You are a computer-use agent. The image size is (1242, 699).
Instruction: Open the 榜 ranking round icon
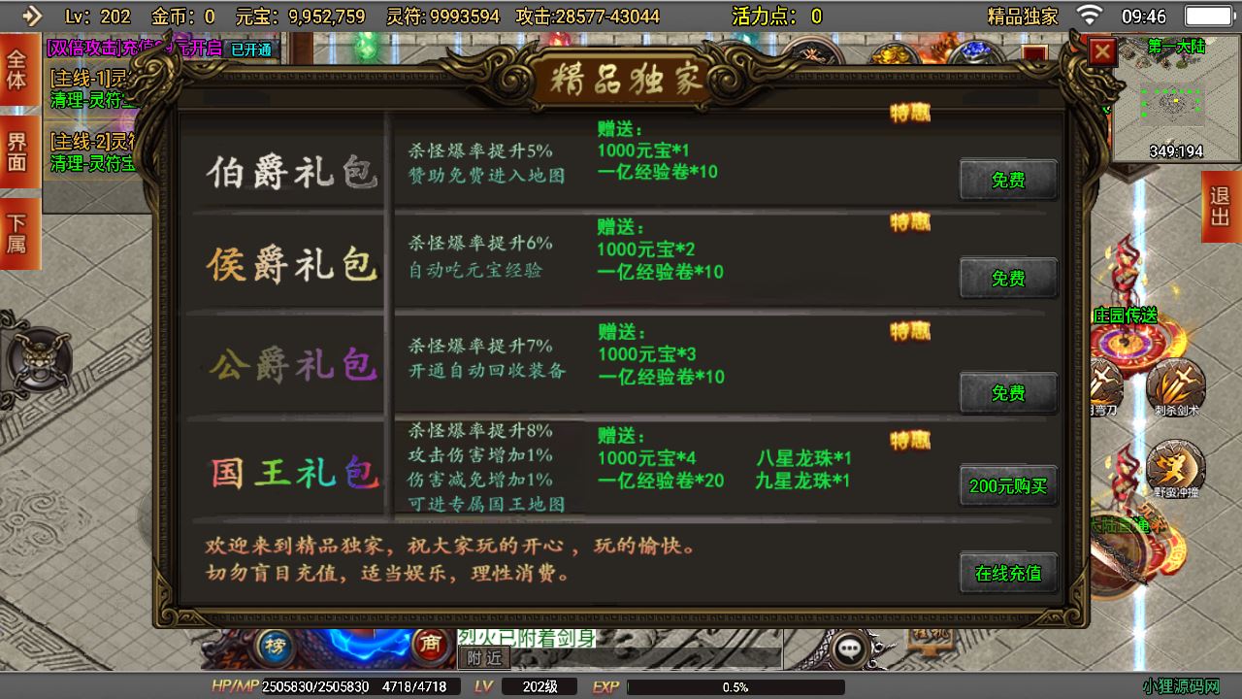(276, 644)
